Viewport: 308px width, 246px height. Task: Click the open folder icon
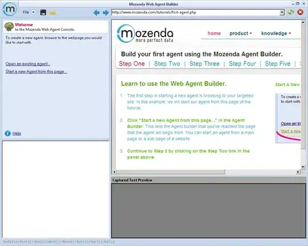point(52,13)
